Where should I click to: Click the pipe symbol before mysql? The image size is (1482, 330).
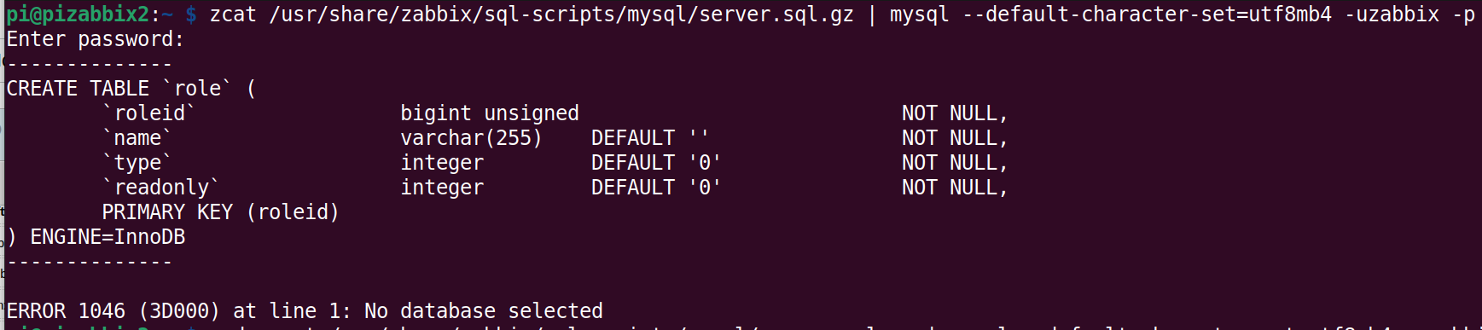pos(871,14)
